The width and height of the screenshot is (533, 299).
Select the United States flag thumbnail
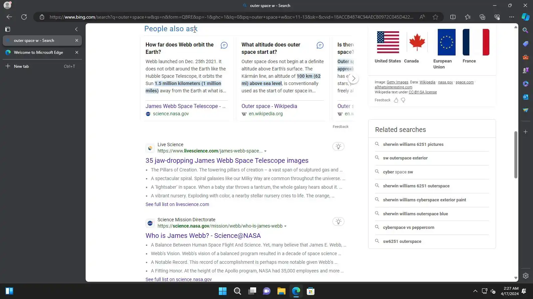[388, 42]
